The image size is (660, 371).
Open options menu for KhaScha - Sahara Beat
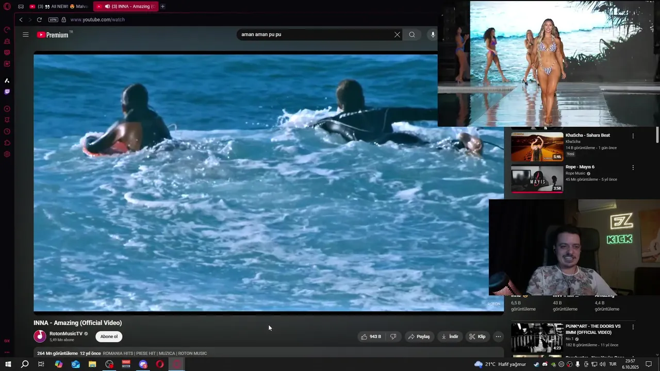(x=633, y=136)
